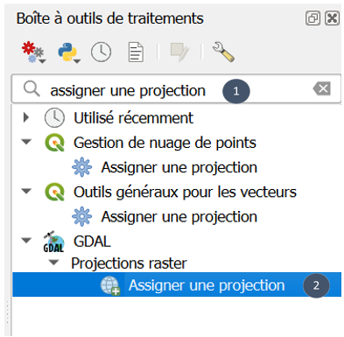Open the Python scripts menu icon

(69, 53)
